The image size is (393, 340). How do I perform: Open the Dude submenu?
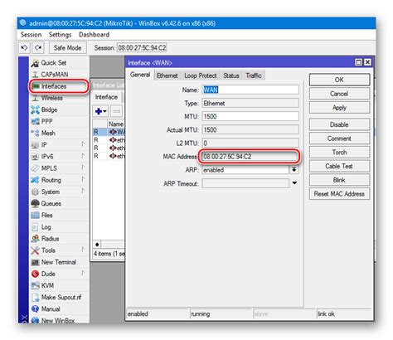[59, 274]
